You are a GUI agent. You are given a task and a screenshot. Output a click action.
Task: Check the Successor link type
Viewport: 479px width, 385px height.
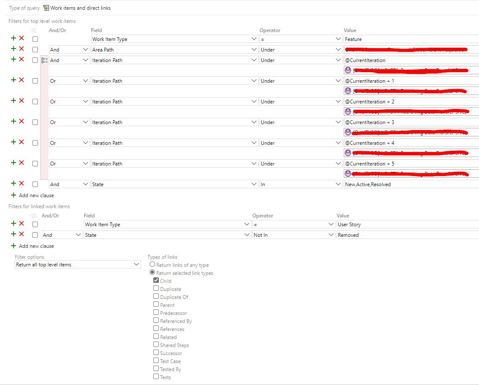point(156,352)
